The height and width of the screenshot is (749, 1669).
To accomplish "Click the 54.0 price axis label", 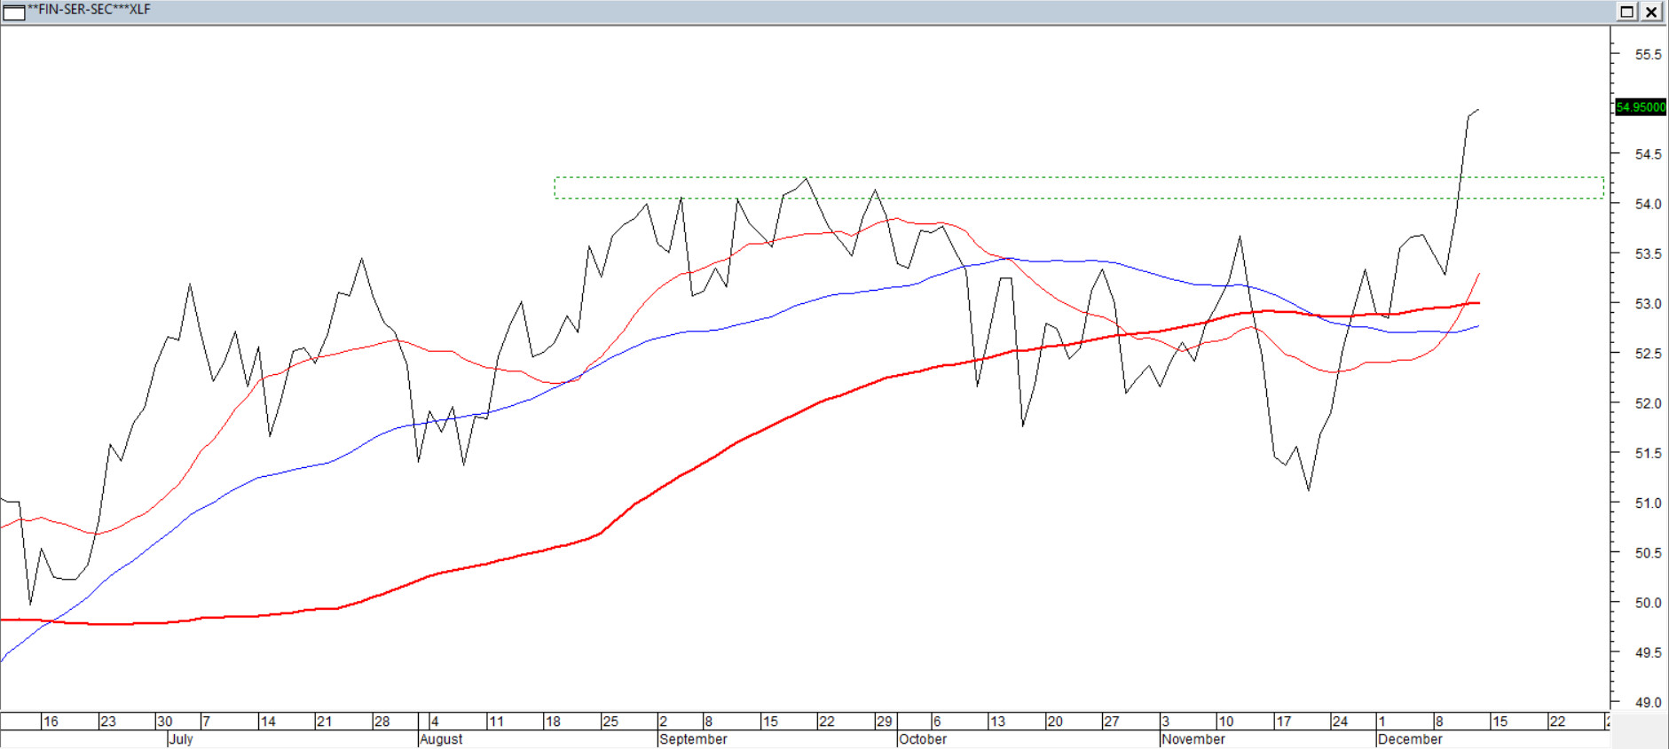I will tap(1648, 205).
